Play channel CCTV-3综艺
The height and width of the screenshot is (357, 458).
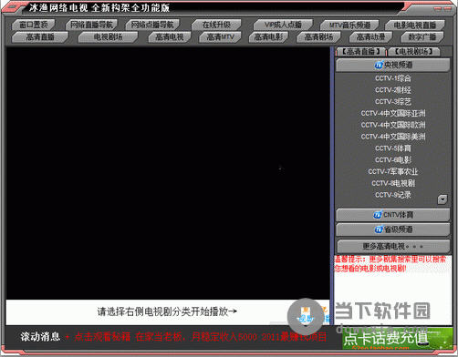393,101
